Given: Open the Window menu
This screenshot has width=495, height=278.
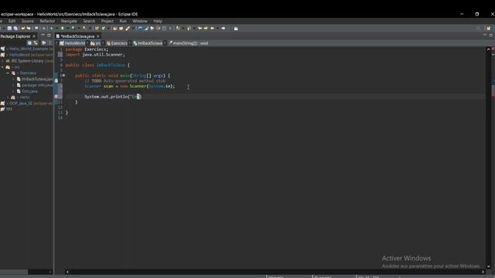Looking at the screenshot, I should click(140, 21).
